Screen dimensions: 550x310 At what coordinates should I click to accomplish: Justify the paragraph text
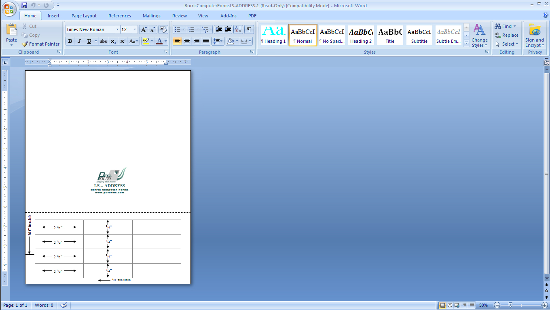point(206,41)
